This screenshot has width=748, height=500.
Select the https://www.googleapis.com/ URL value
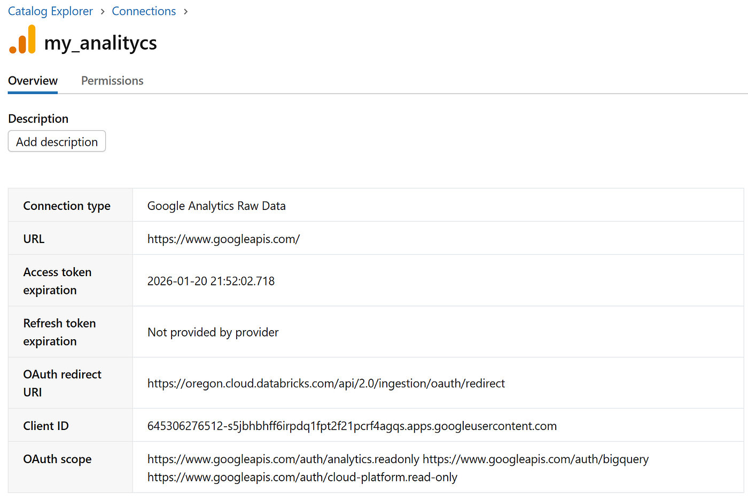[223, 239]
